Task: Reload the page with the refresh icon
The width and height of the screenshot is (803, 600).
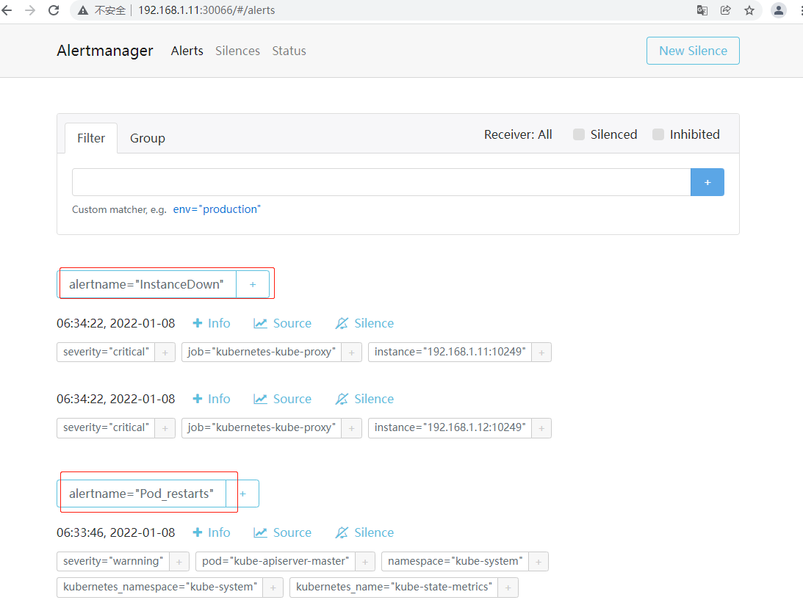Action: pyautogui.click(x=54, y=10)
